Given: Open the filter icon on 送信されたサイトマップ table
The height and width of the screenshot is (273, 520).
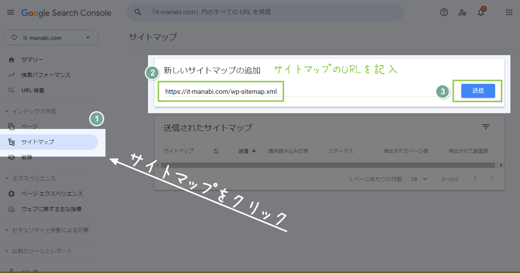Looking at the screenshot, I should tap(486, 127).
